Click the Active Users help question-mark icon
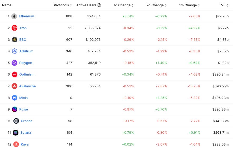The image size is (233, 150). coord(99,5)
